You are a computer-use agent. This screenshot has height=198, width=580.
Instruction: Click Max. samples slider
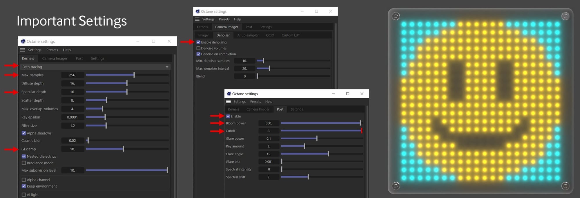(127, 75)
